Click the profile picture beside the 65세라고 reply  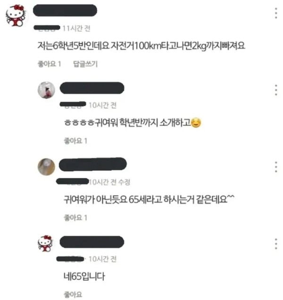(x=46, y=167)
